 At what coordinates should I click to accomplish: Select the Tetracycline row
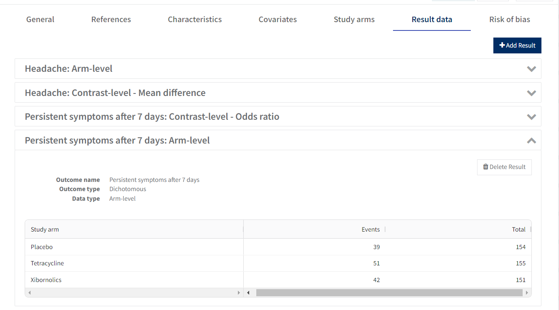(x=47, y=263)
